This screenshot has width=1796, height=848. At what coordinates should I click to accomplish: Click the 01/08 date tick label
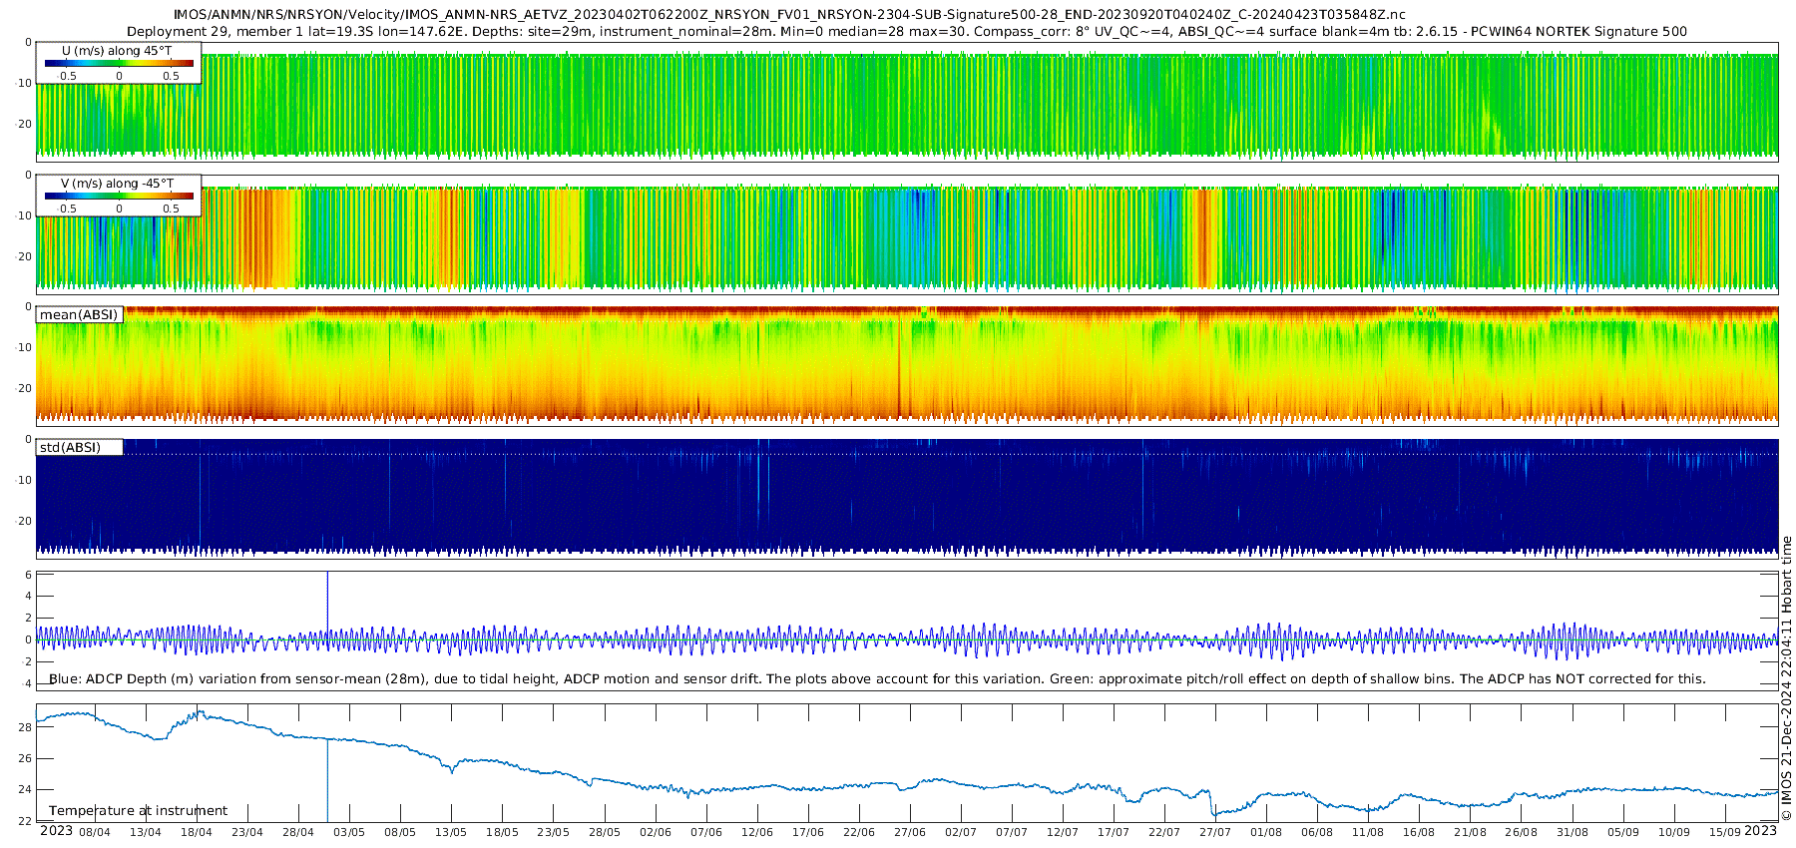[1266, 832]
